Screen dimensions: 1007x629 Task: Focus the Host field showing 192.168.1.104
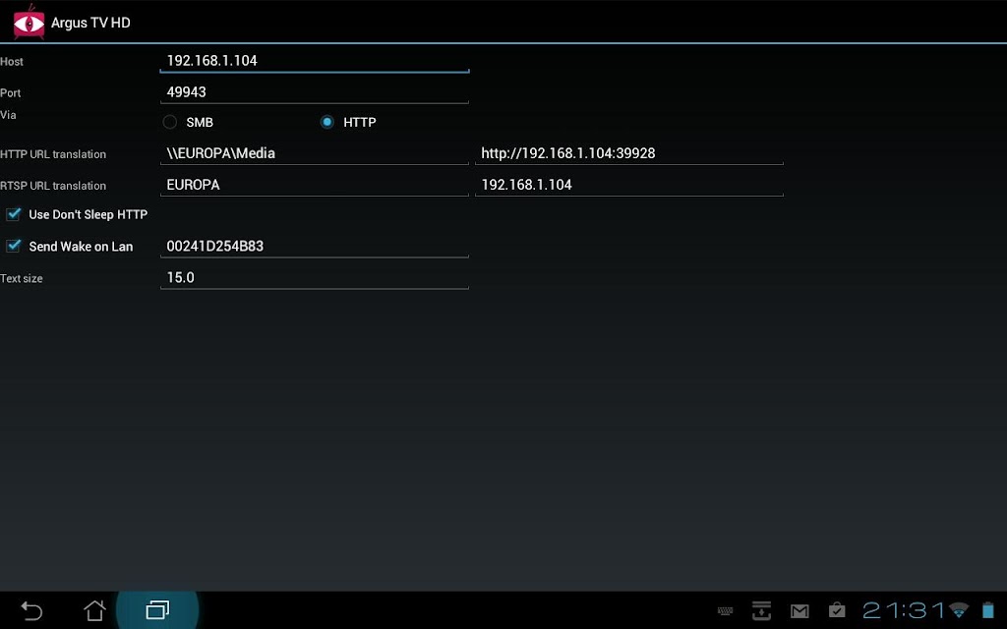click(314, 60)
